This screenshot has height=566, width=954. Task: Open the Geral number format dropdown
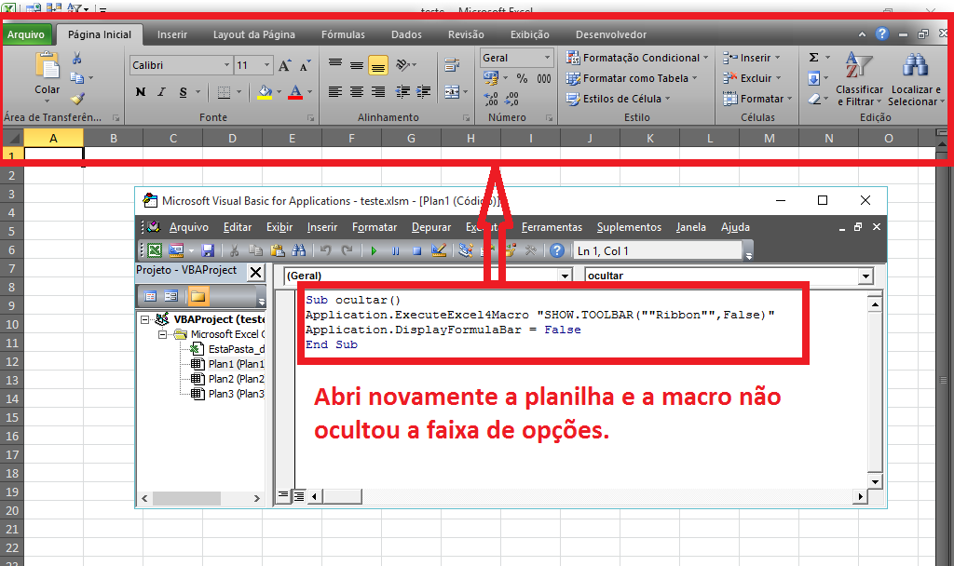point(547,58)
